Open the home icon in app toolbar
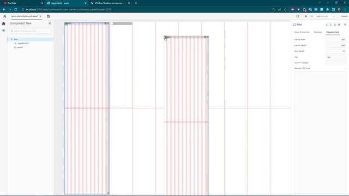 click(5, 16)
